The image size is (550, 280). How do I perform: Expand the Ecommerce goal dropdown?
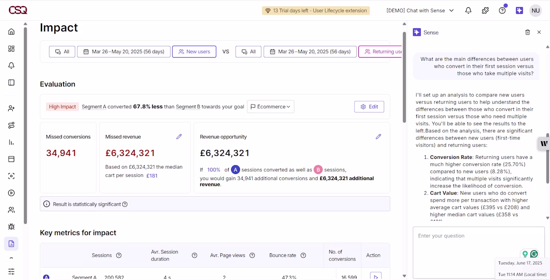(x=271, y=107)
